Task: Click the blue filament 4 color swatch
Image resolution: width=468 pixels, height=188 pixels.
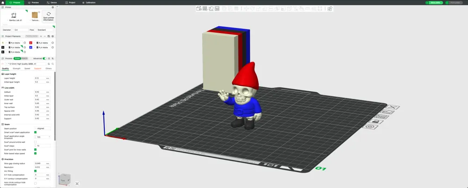Action: tap(31, 47)
